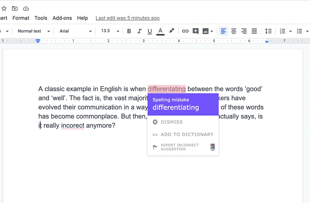Open the Arial font dropdown
Image resolution: width=310 pixels, height=203 pixels.
76,31
